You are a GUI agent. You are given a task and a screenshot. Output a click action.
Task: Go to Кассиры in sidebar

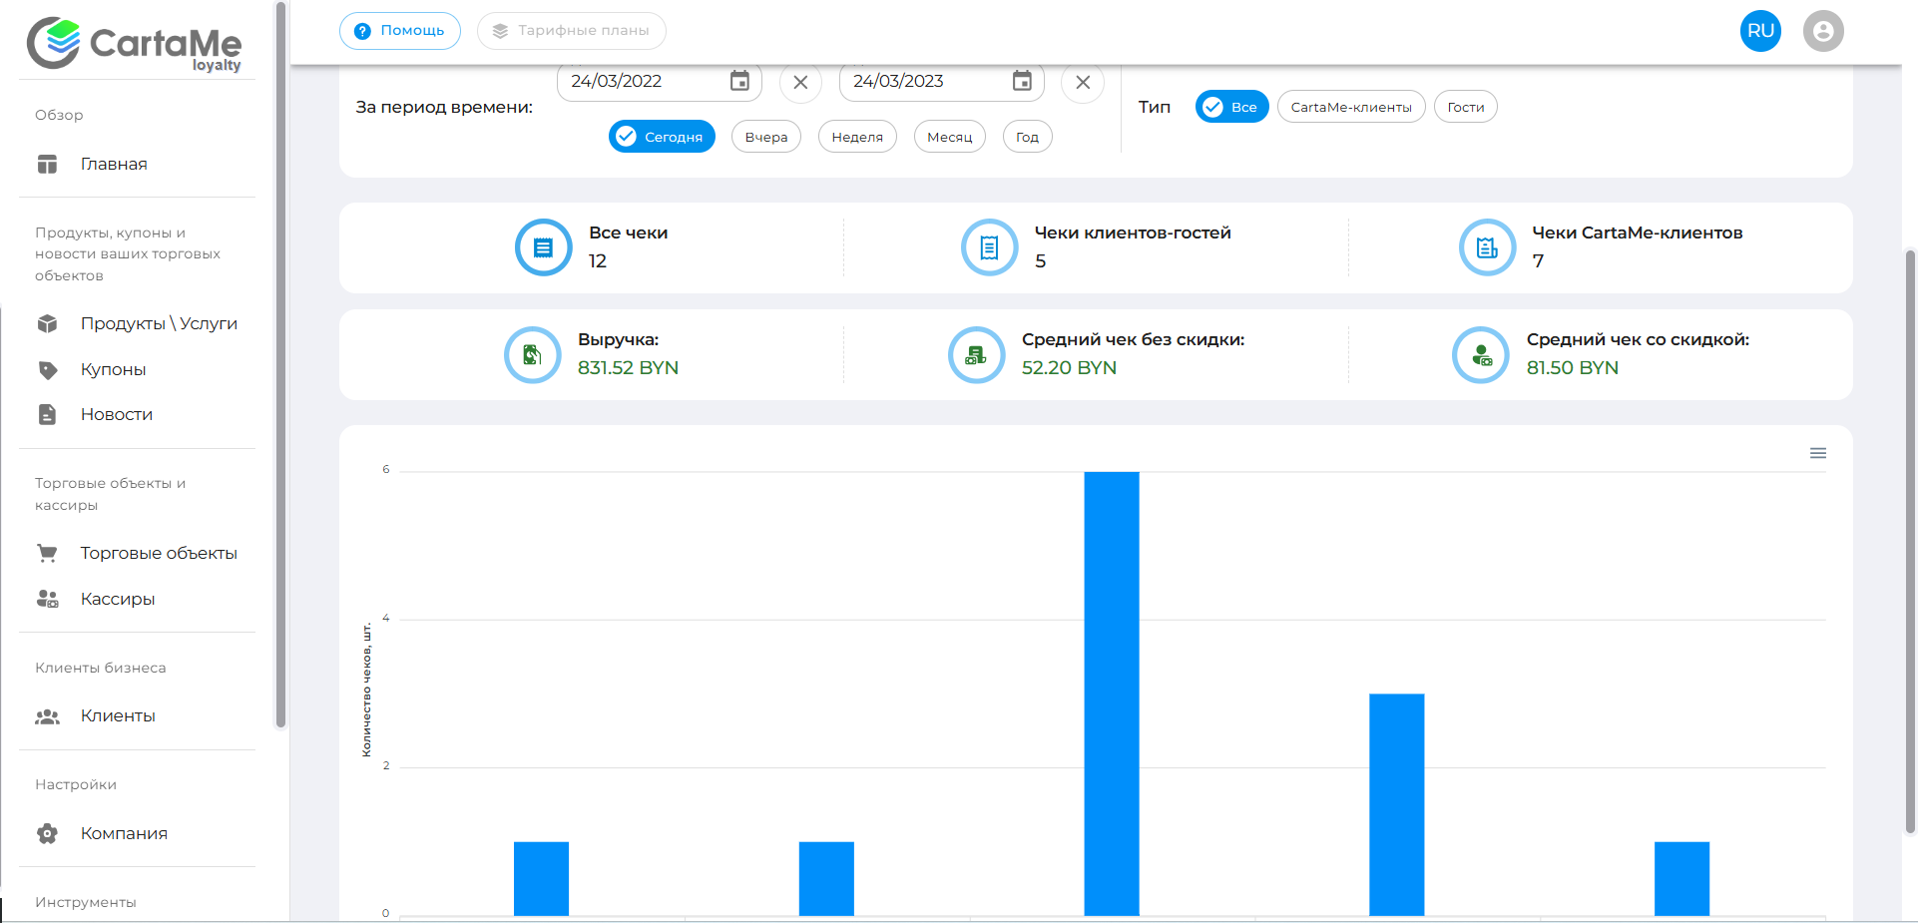[118, 599]
